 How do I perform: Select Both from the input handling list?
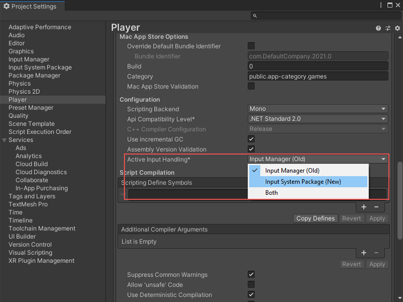click(x=272, y=193)
